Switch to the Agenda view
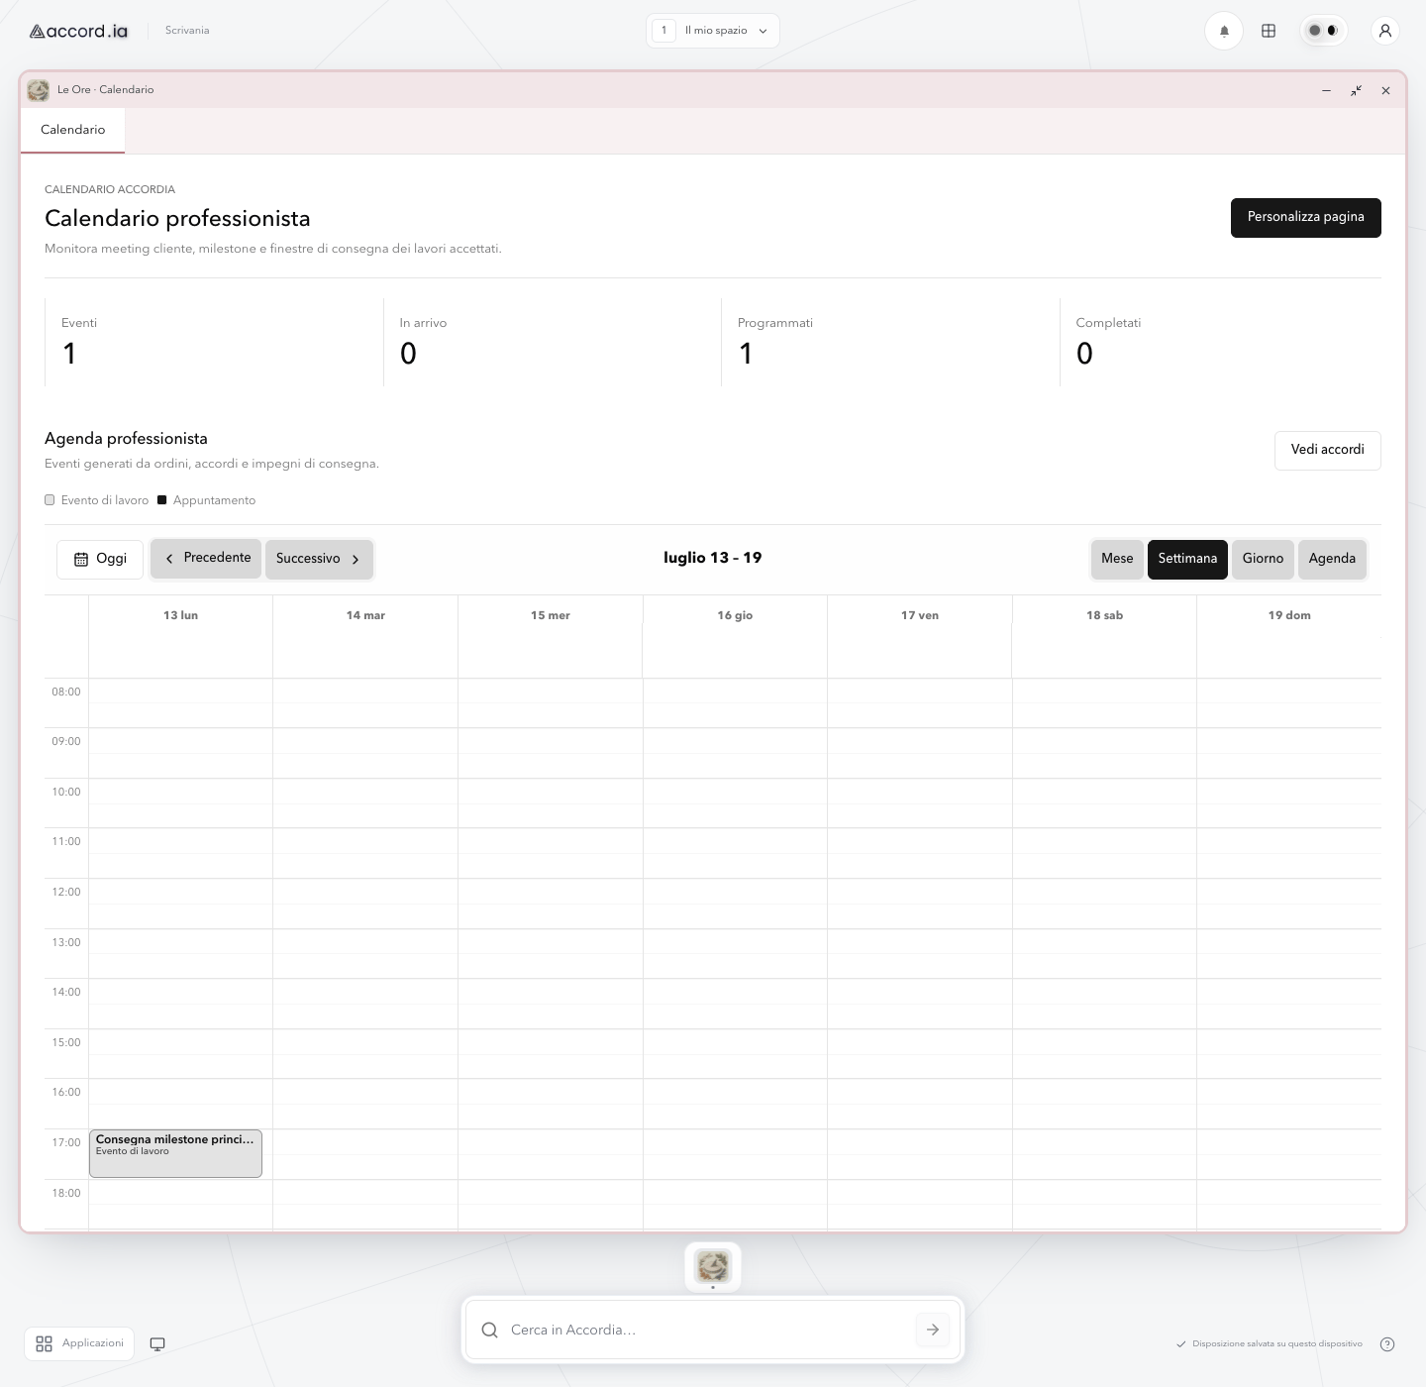This screenshot has height=1387, width=1426. coord(1332,559)
